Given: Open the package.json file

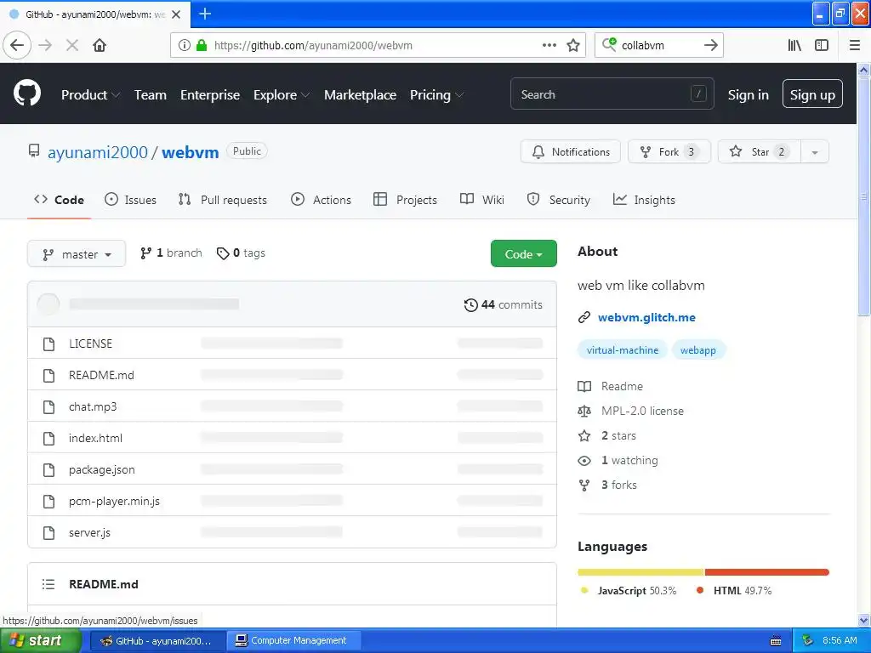Looking at the screenshot, I should (102, 469).
